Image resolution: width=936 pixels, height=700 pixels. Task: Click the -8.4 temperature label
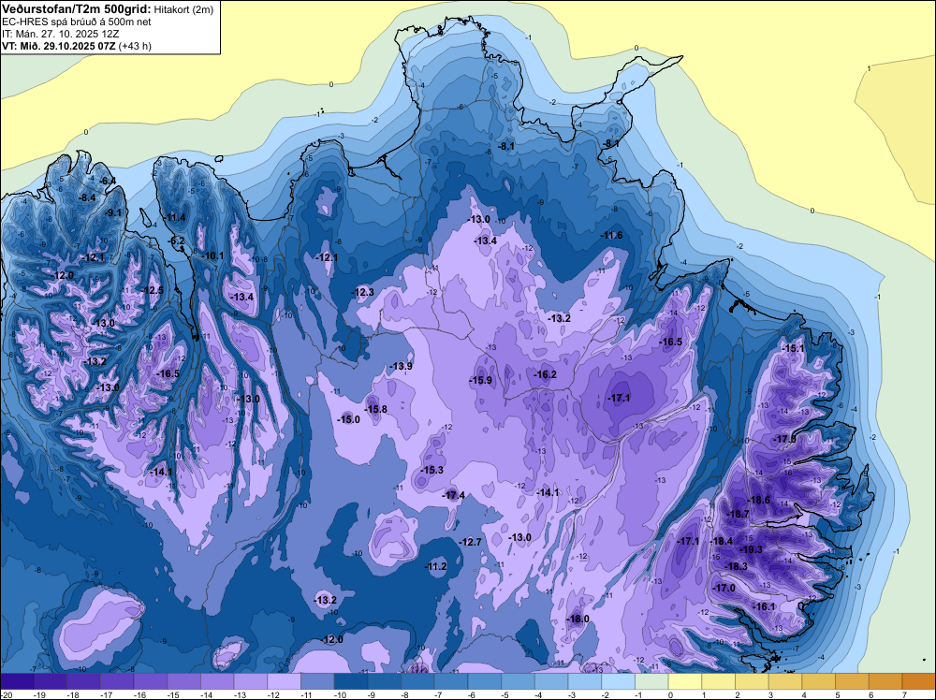click(x=87, y=197)
